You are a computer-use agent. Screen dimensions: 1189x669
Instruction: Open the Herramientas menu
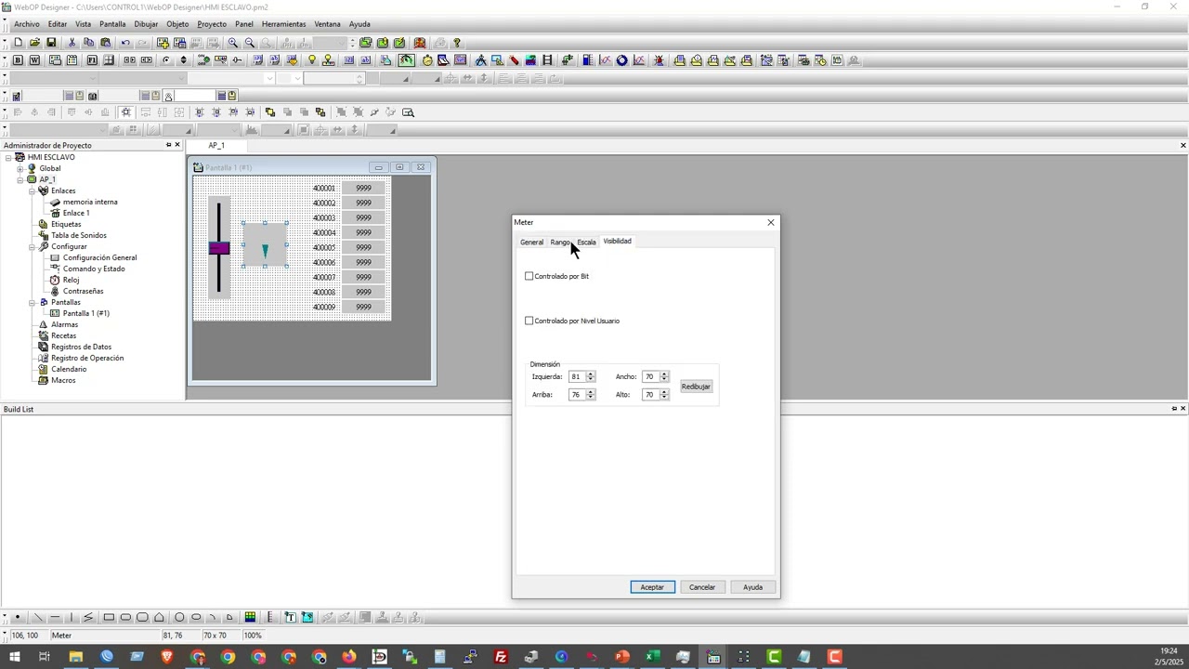(283, 24)
